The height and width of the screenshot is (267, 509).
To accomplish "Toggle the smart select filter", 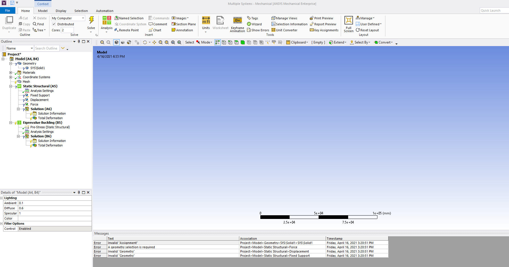I will tap(218, 42).
